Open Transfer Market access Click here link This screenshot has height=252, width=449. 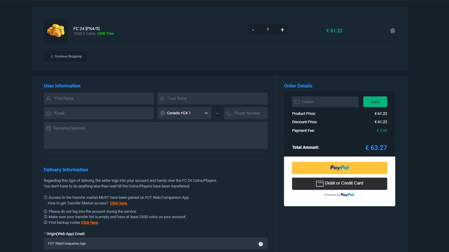(118, 203)
